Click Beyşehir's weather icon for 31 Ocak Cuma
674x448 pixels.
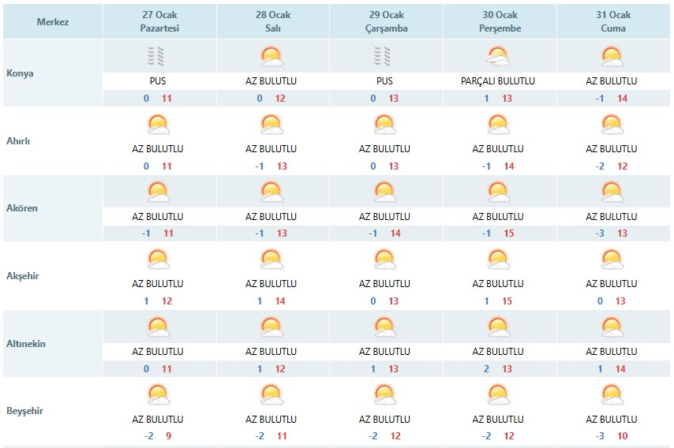click(x=612, y=394)
